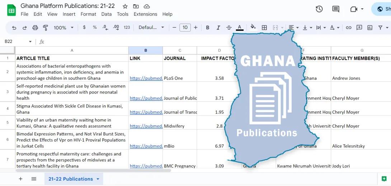The height and width of the screenshot is (186, 391).
Task: Open the View menu
Action: [x=52, y=14]
